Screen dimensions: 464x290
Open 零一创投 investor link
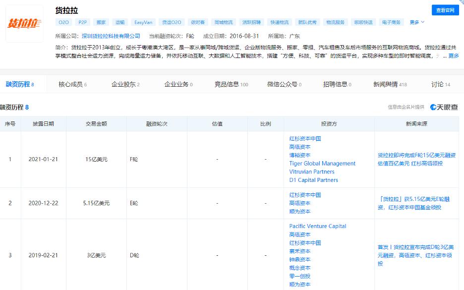(300, 276)
